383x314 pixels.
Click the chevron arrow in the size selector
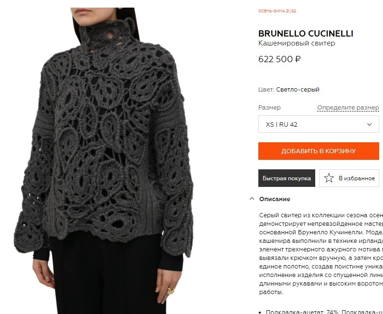pos(369,124)
